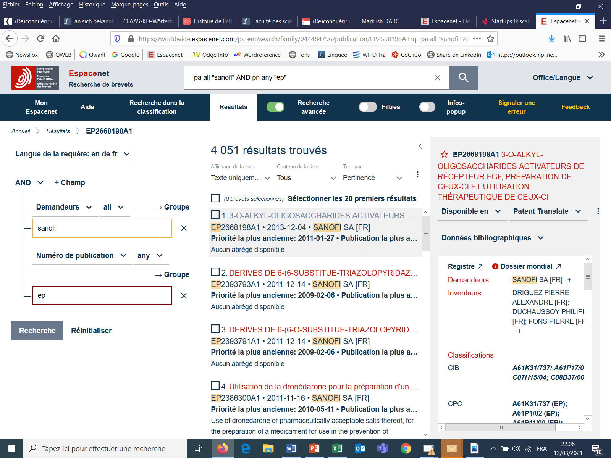Click the horizontal scrollbar in the bibliographic panel

coord(500,427)
